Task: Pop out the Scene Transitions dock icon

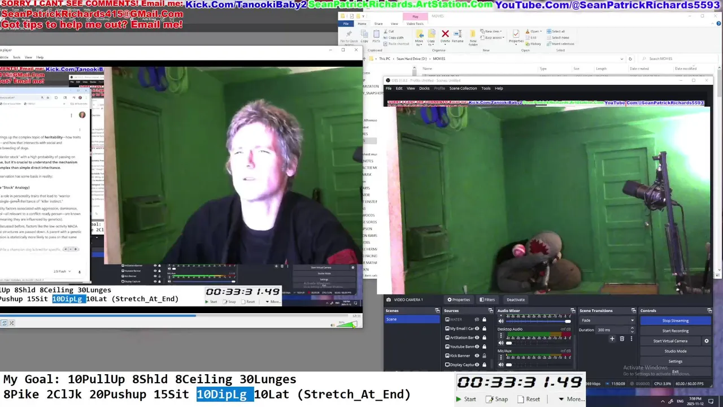Action: click(x=634, y=311)
